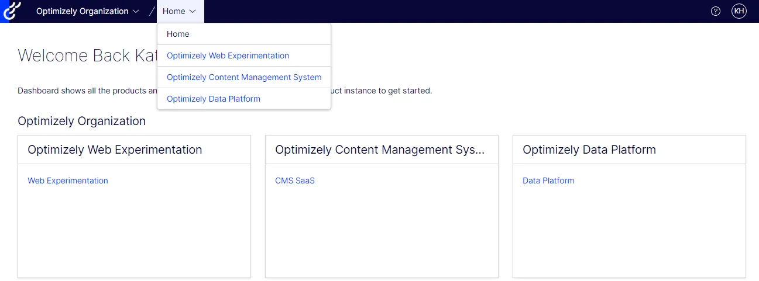The width and height of the screenshot is (759, 281).
Task: Choose Optimizely Data Platform in dropdown menu
Action: pyautogui.click(x=244, y=99)
